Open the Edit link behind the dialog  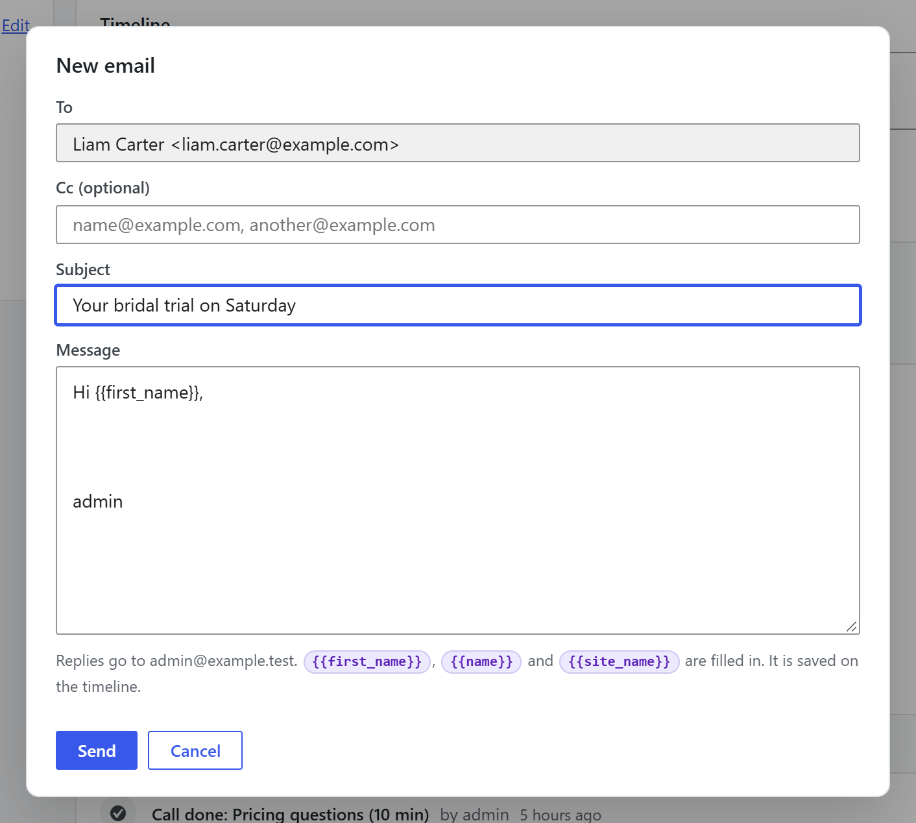click(x=16, y=25)
